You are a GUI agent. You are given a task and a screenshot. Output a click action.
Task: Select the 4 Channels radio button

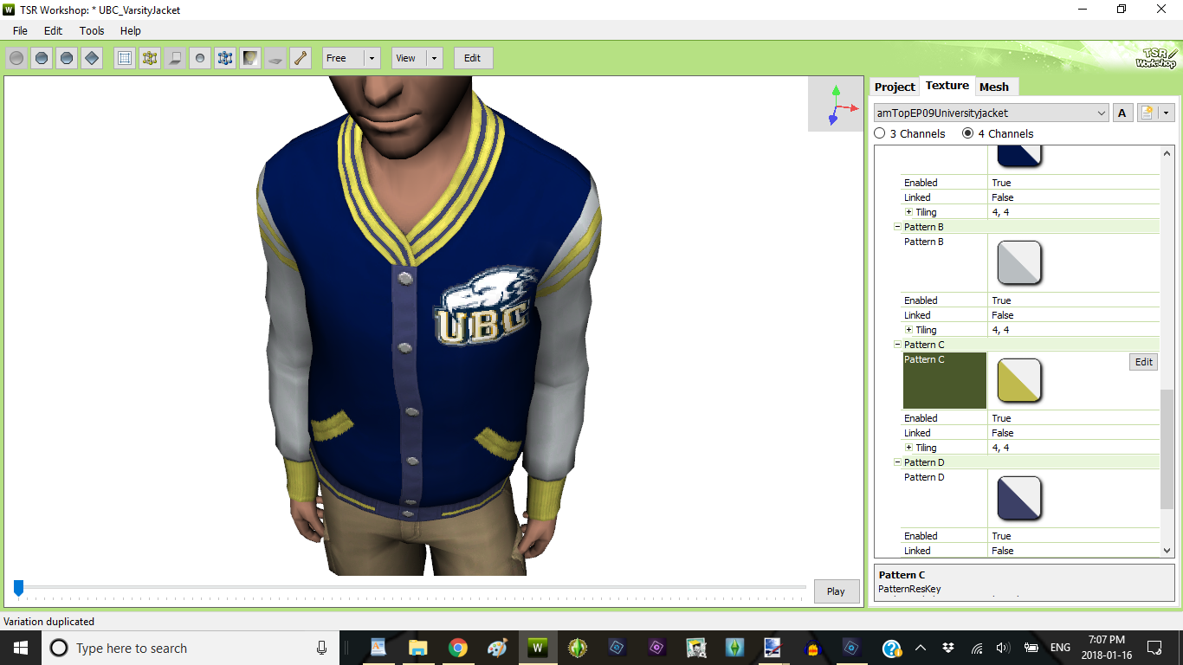click(968, 133)
